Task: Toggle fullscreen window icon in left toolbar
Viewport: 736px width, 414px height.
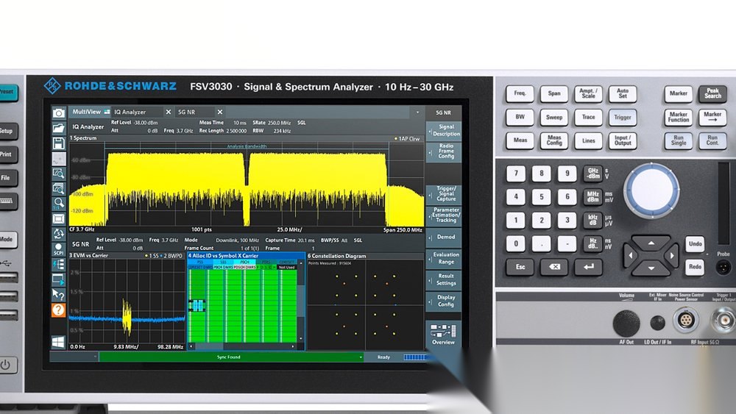Action: (x=59, y=219)
